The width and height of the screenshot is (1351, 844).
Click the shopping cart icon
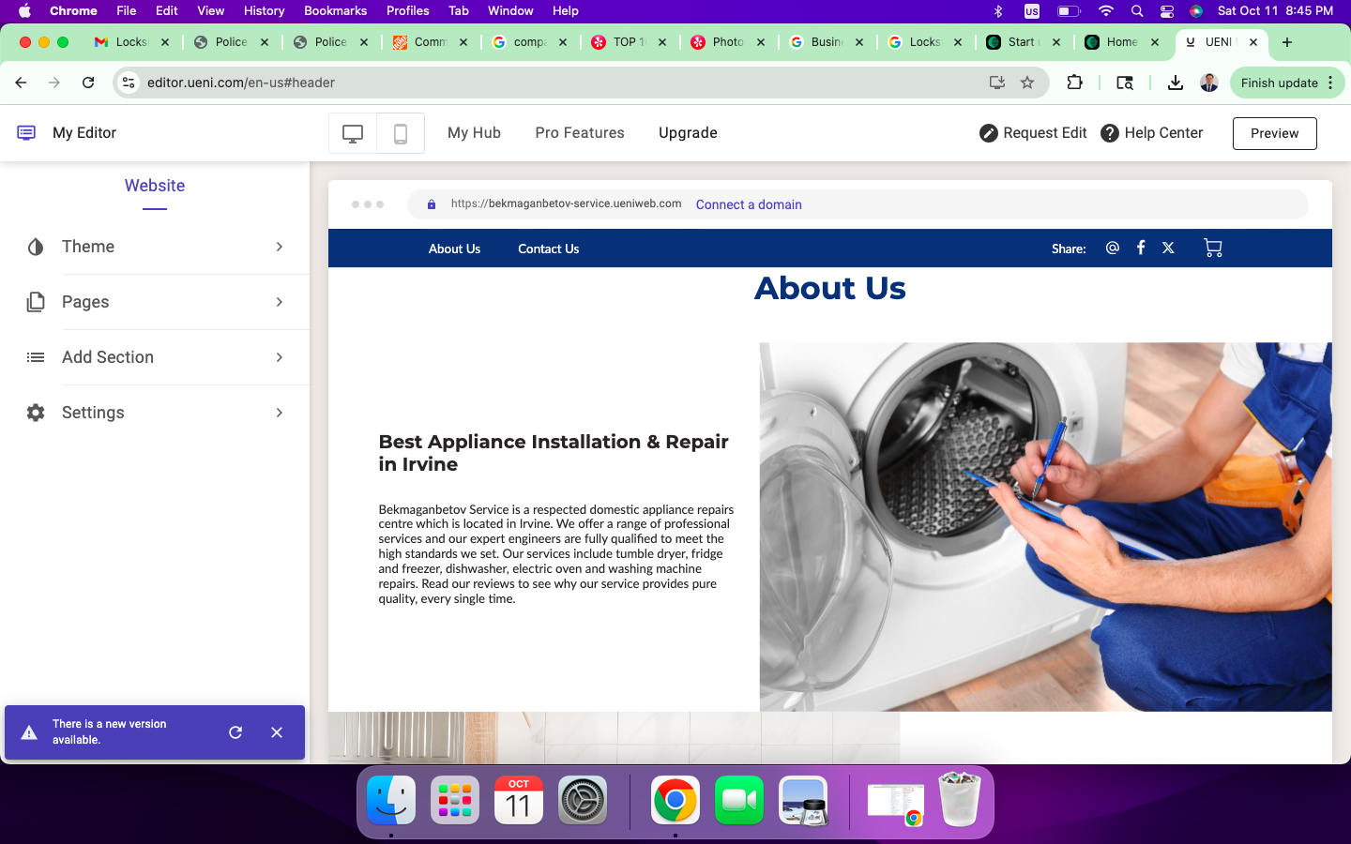(1212, 249)
